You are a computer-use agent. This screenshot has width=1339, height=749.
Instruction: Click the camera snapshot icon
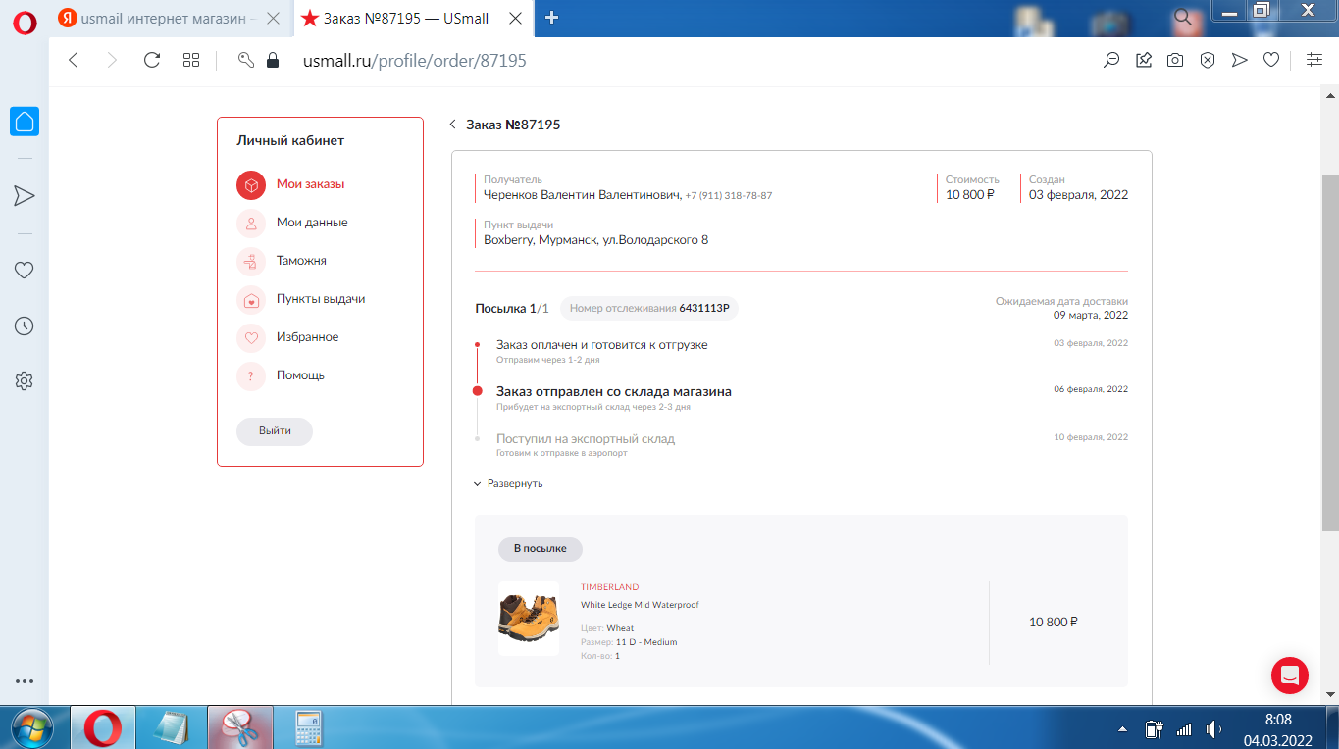click(x=1175, y=60)
